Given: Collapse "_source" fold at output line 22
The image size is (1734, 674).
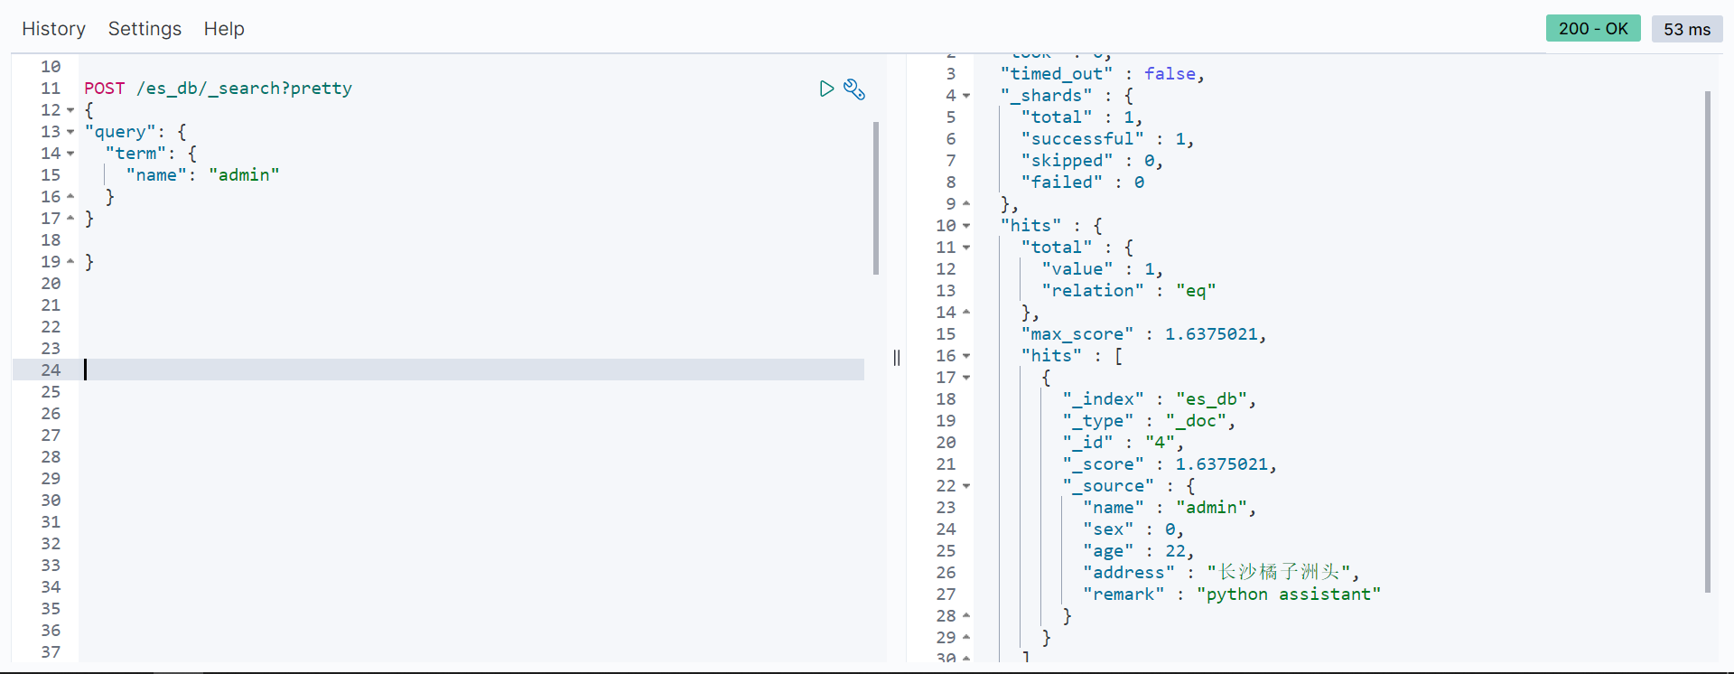Looking at the screenshot, I should click(966, 486).
